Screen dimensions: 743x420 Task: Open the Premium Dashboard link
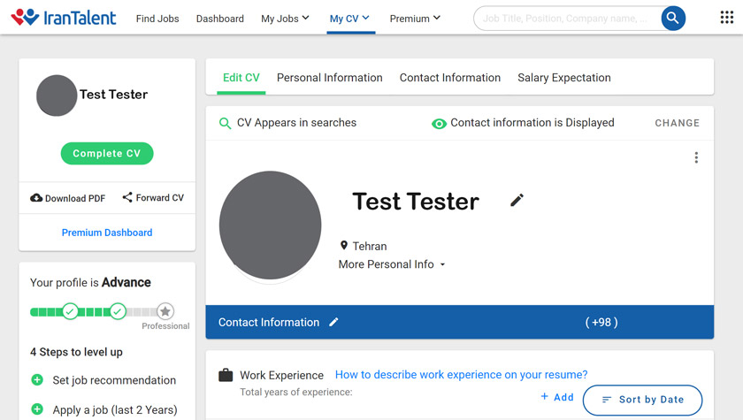pos(107,233)
